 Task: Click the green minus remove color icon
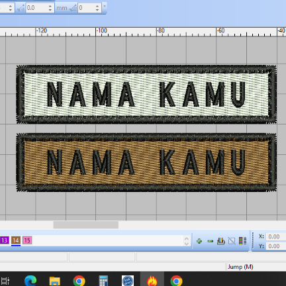pos(211,241)
